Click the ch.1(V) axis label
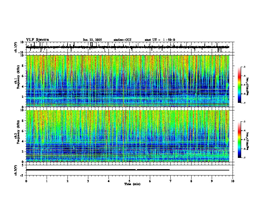This screenshot has width=262, height=203. (16, 47)
